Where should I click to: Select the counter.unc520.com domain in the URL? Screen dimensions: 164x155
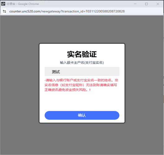click(25, 11)
